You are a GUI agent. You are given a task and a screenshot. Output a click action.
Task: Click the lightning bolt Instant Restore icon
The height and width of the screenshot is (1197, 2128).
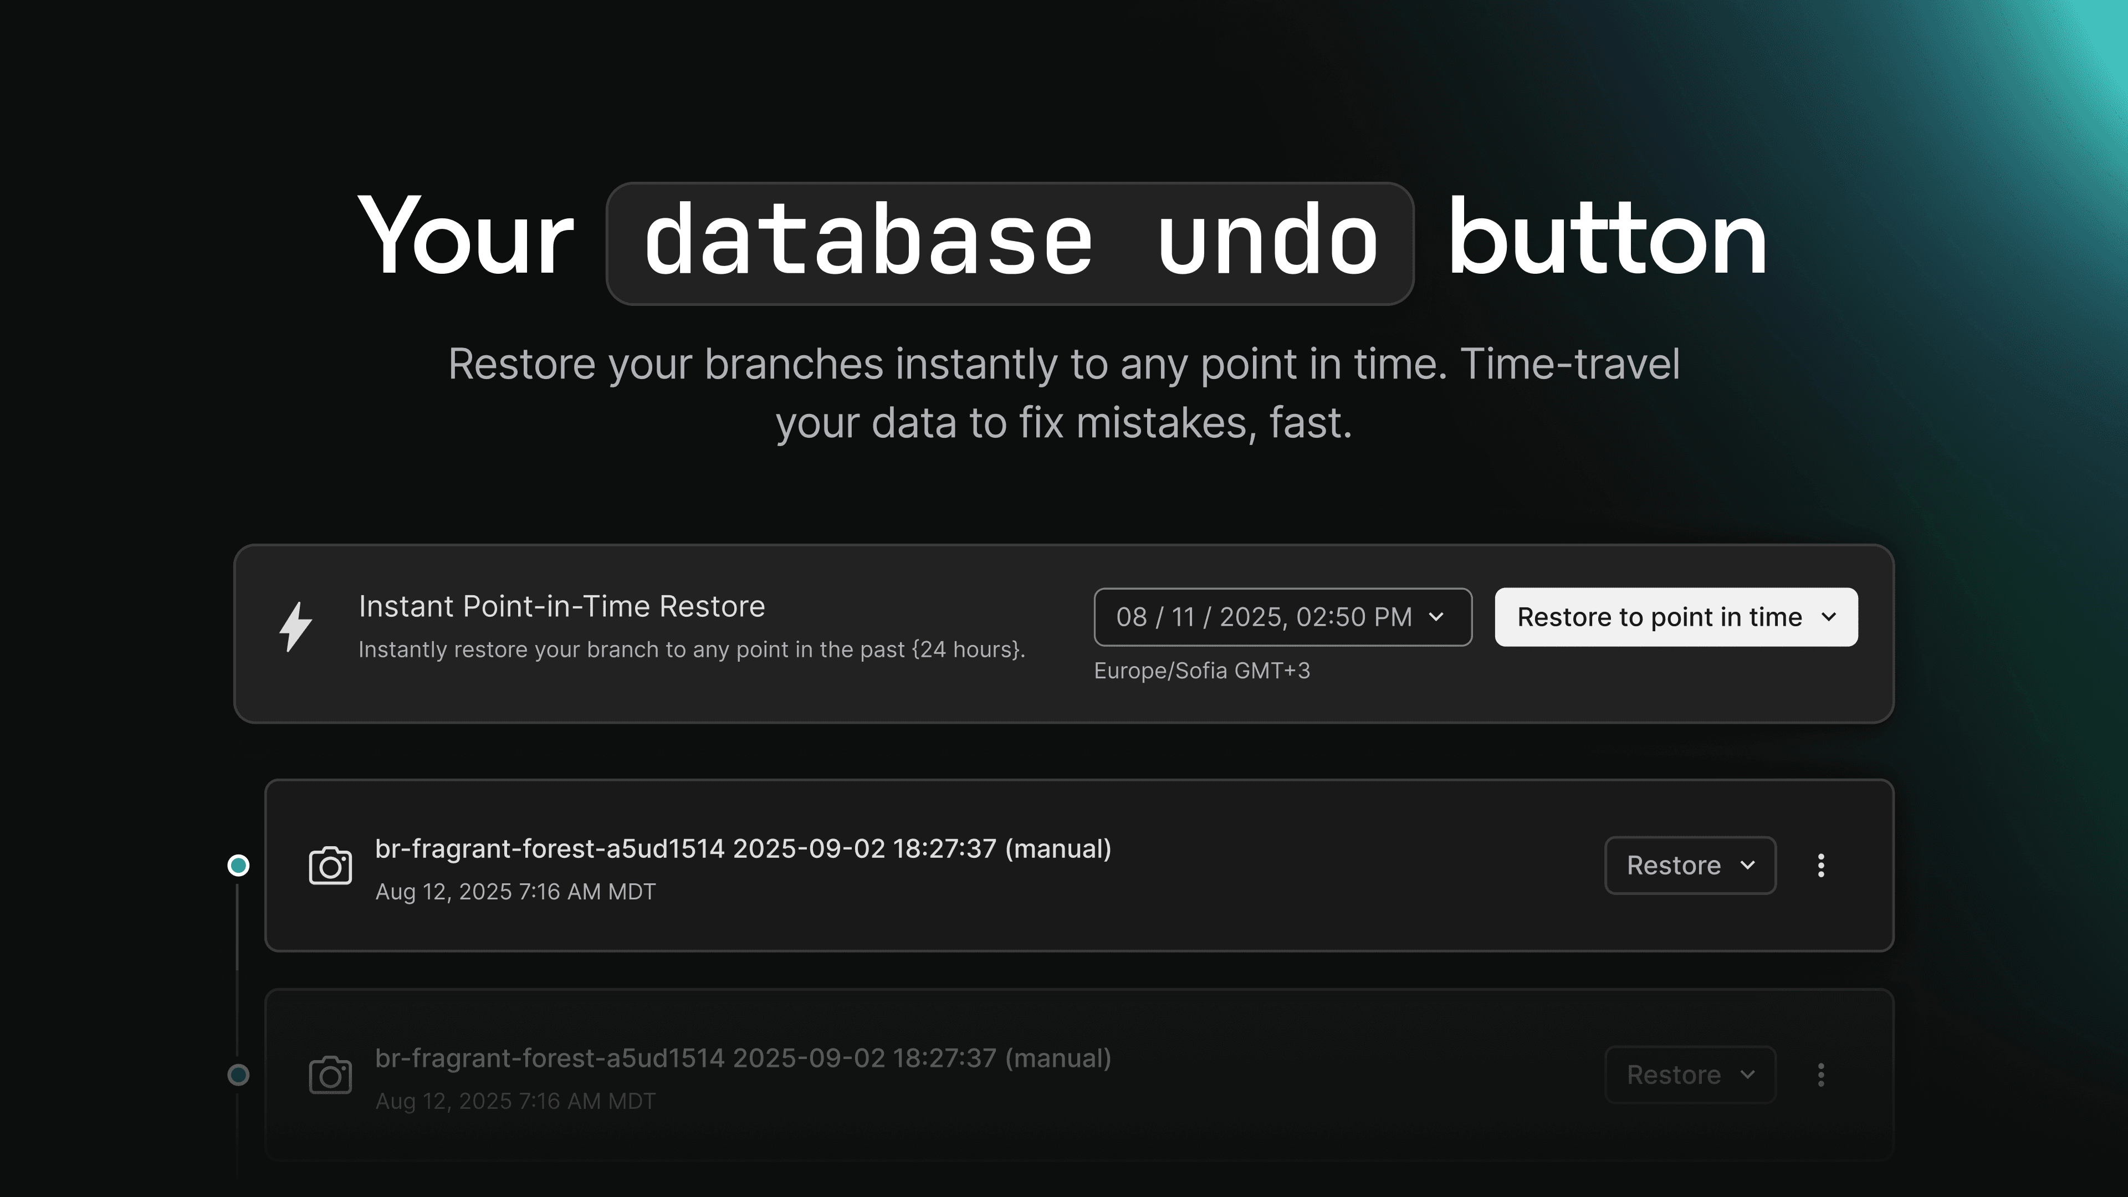click(295, 627)
